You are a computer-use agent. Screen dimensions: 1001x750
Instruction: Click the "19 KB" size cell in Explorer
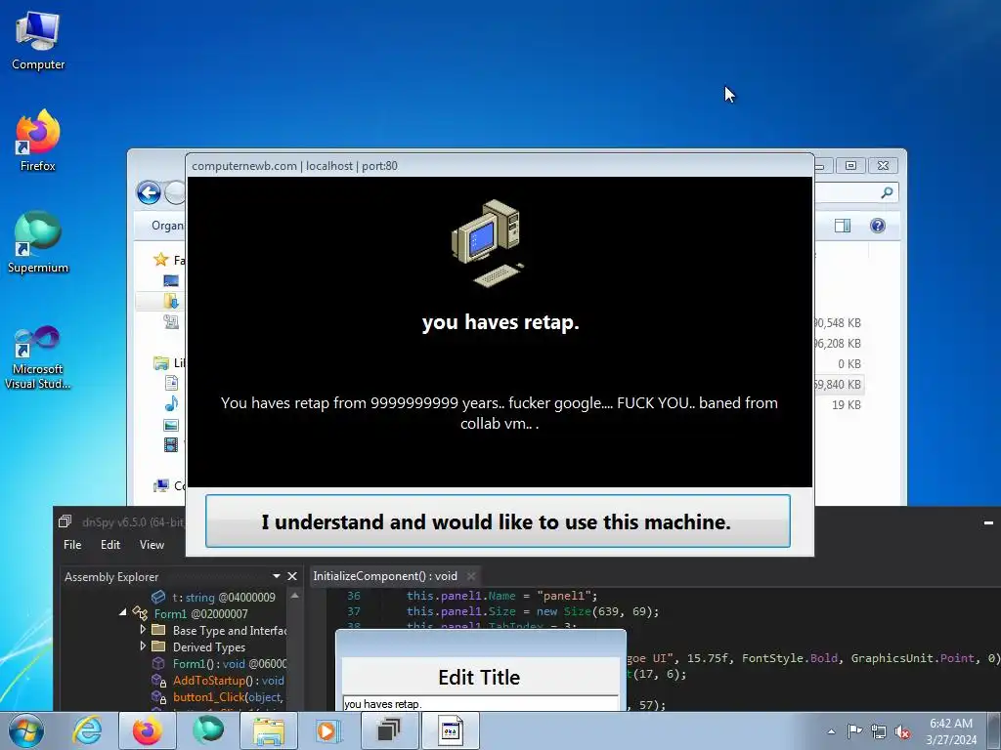[846, 405]
